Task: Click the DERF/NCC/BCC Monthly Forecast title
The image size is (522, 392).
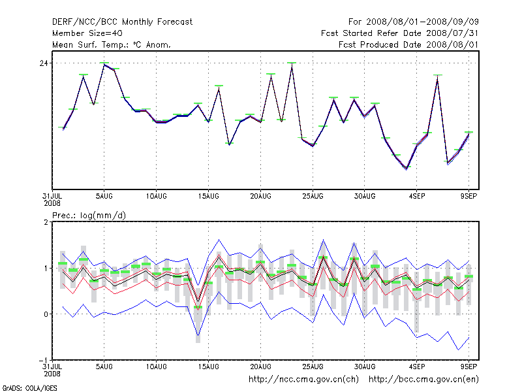Action: [x=122, y=22]
